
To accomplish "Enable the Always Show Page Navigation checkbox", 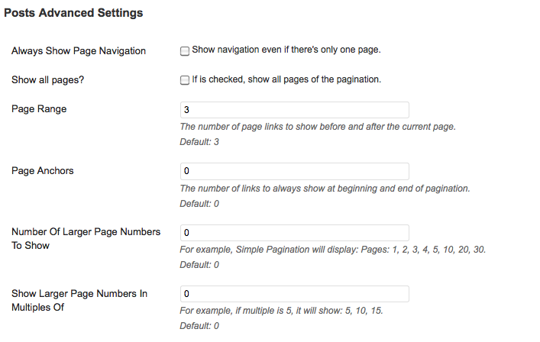I will coord(185,51).
